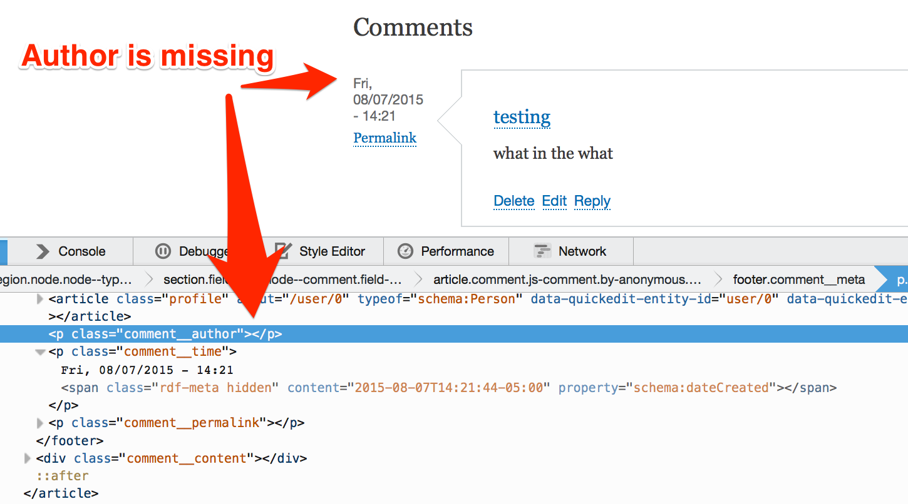
Task: Open Performance via its clock icon
Action: pyautogui.click(x=406, y=251)
